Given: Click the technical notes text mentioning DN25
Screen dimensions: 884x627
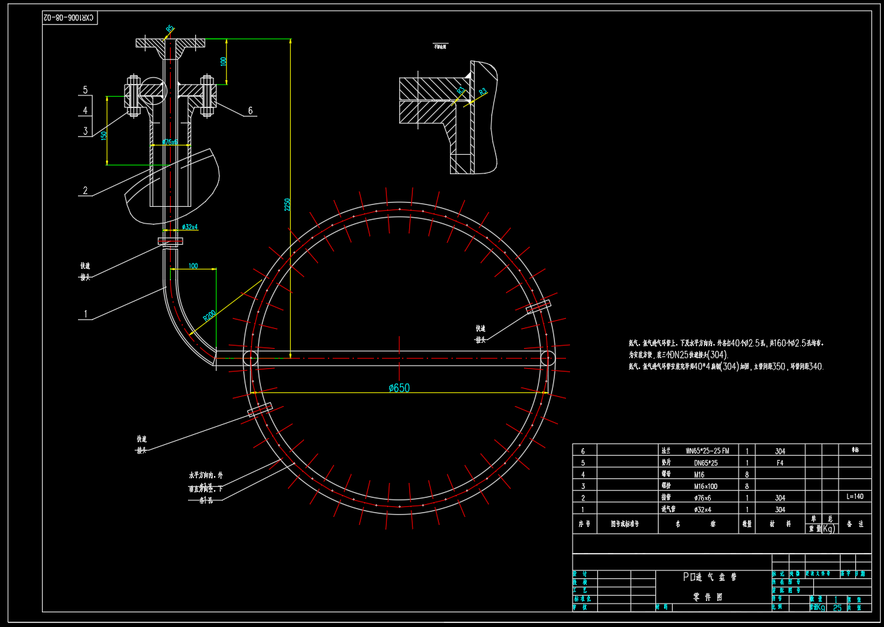Looking at the screenshot, I should (679, 355).
